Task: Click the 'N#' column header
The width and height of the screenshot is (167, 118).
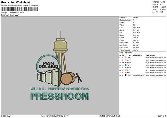Action: click(x=123, y=55)
